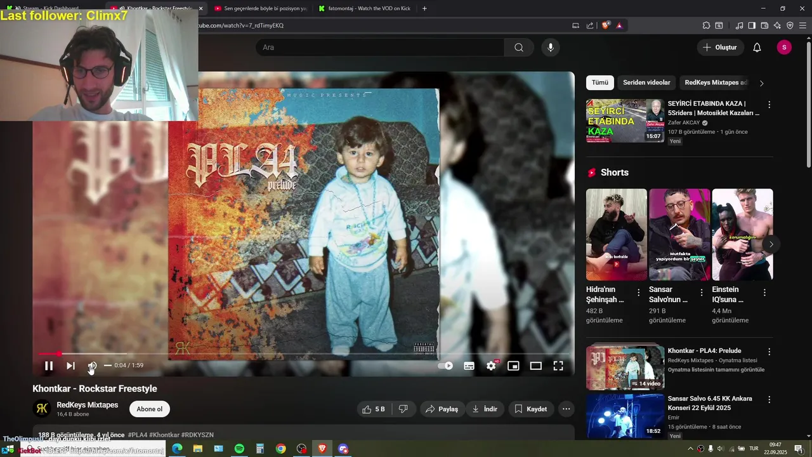The image size is (812, 457).
Task: Select the RedKeys Mixtapes chip
Action: pos(716,83)
